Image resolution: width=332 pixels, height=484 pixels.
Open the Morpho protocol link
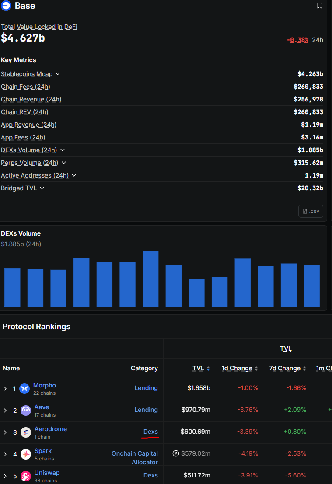pos(45,385)
